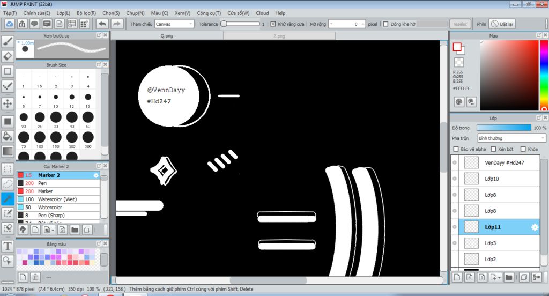The image size is (549, 296).
Task: Open the Bộ lọc(R) menu
Action: point(86,13)
